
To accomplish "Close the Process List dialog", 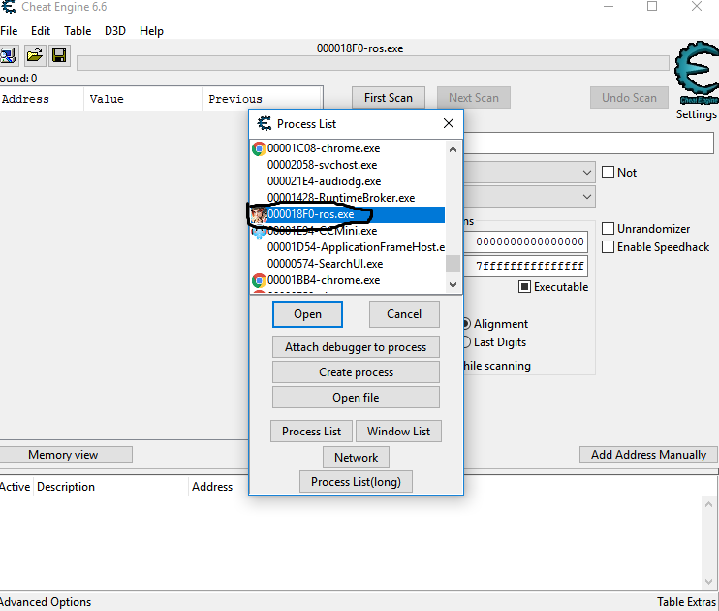I will [449, 123].
